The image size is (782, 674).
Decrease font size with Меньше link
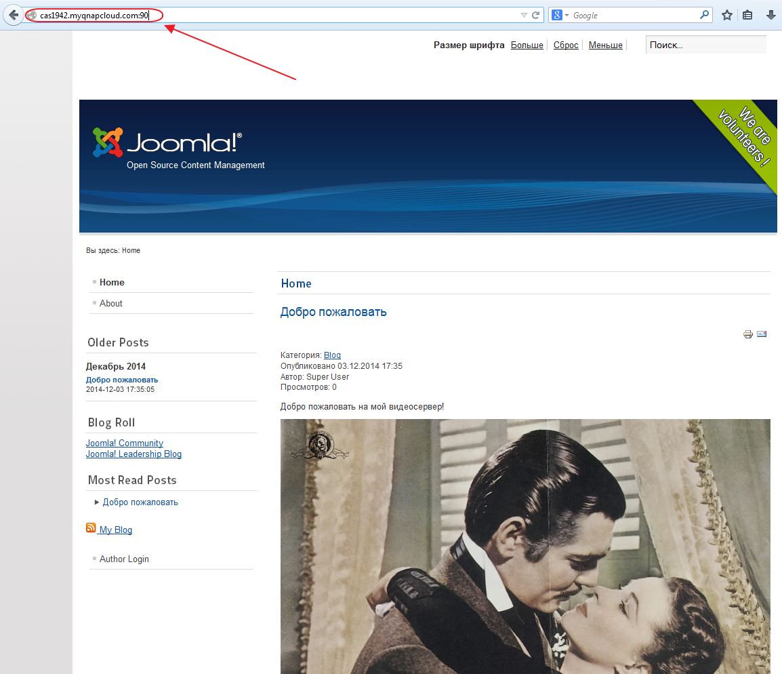[x=605, y=45]
